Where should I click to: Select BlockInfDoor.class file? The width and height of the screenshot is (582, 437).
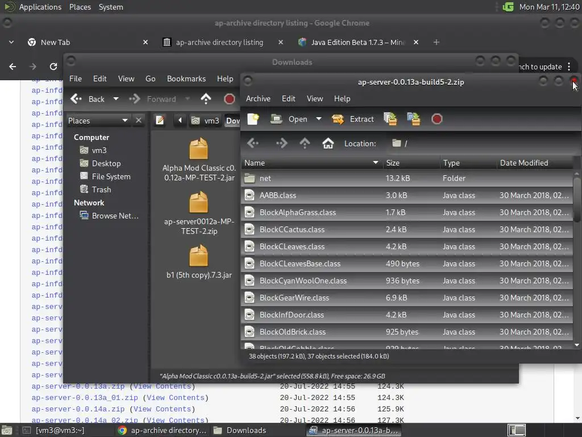point(407,315)
